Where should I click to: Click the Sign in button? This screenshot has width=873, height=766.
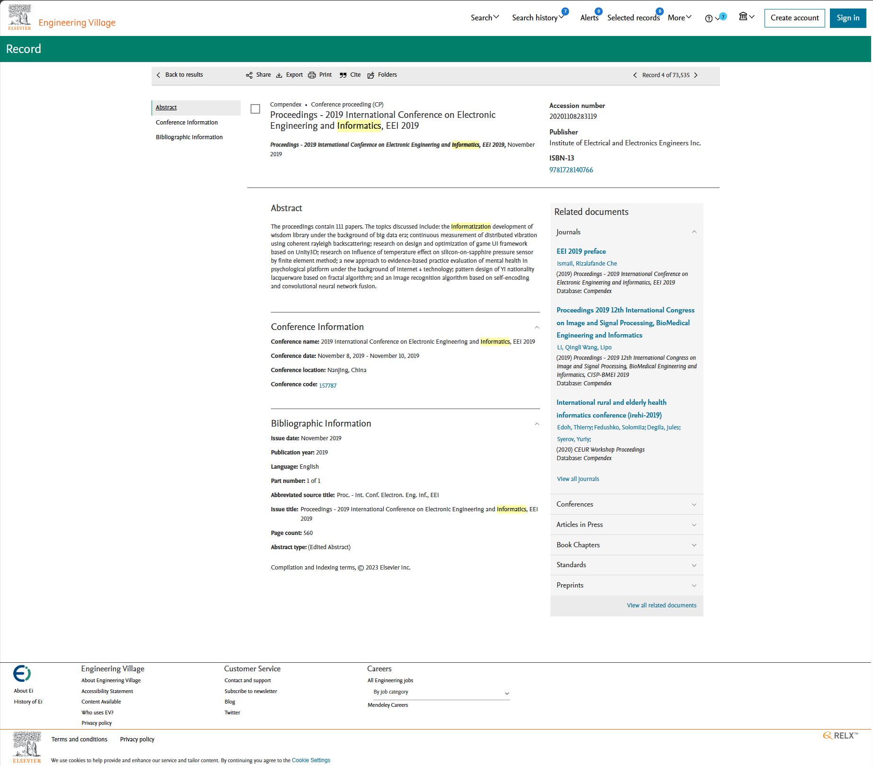848,18
